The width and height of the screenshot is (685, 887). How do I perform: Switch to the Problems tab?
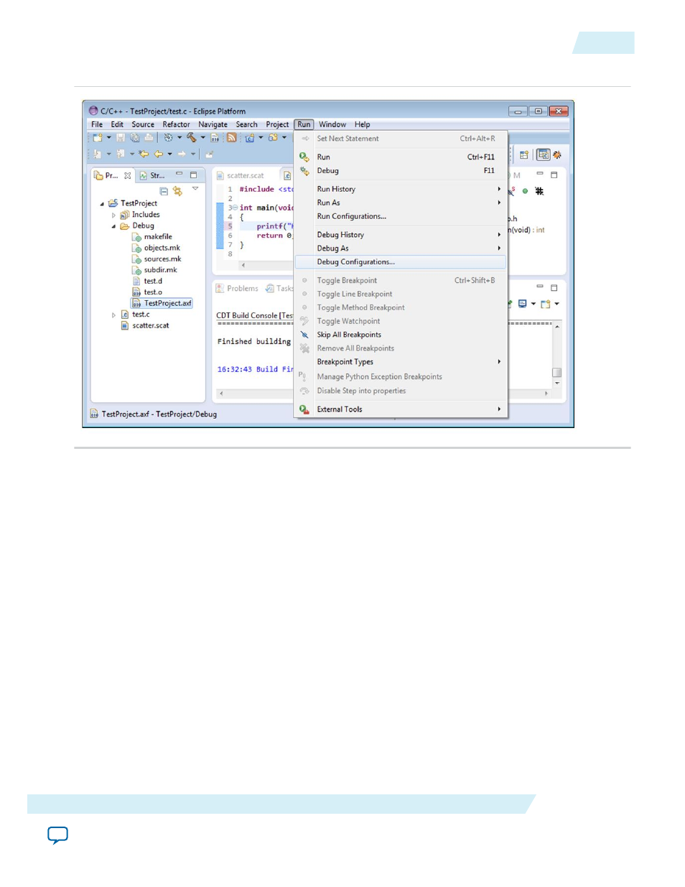coord(237,289)
